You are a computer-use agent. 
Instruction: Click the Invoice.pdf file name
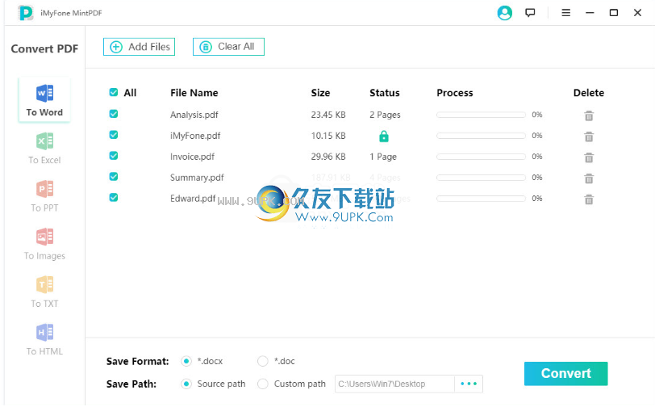coord(192,157)
